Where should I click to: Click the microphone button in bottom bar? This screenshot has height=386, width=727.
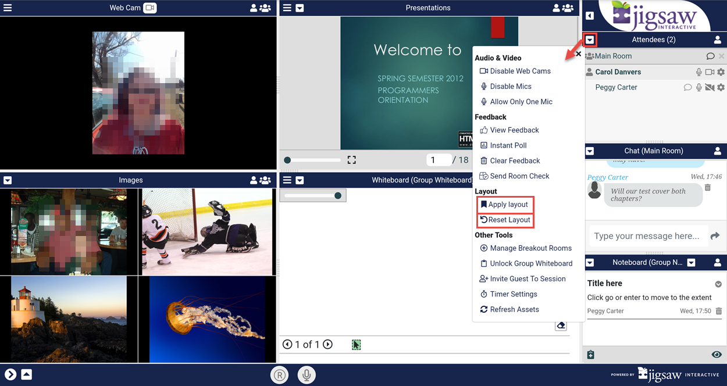[x=307, y=375]
